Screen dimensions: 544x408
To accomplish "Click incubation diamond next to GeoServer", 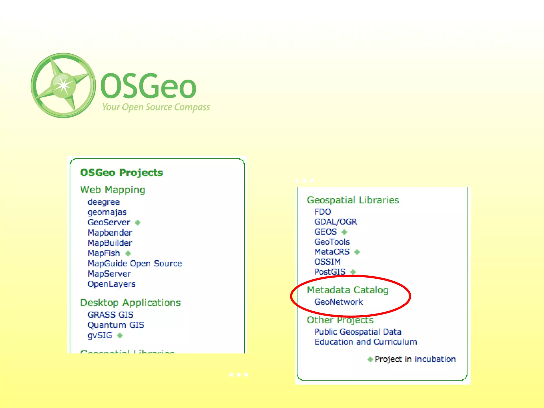I will tap(138, 223).
